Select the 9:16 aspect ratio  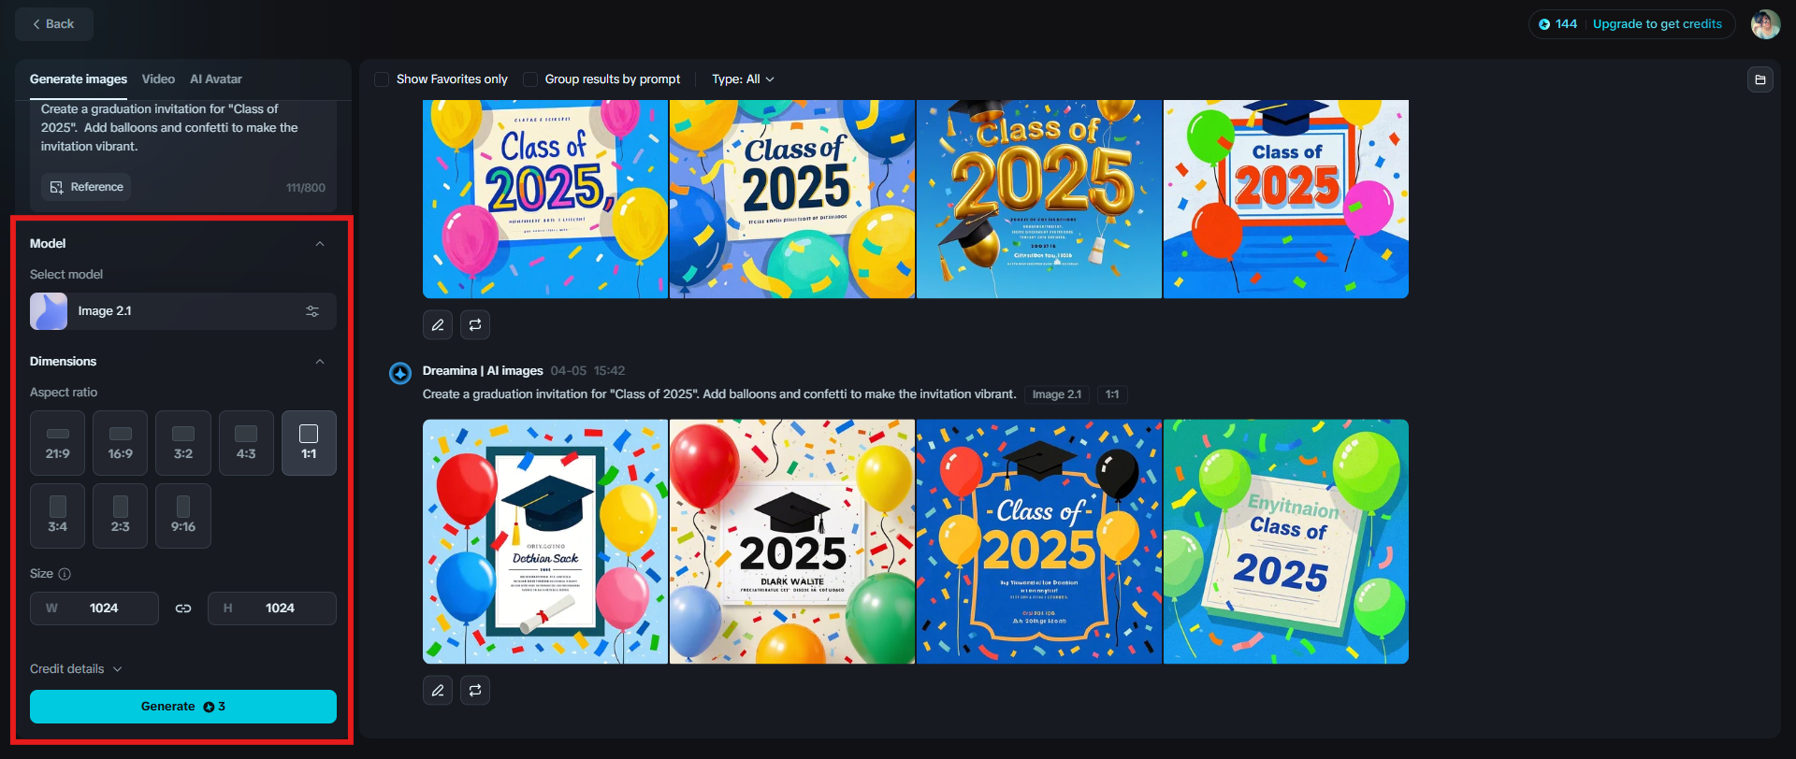(x=183, y=516)
